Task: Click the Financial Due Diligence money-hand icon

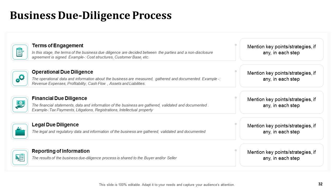Action: (20, 105)
